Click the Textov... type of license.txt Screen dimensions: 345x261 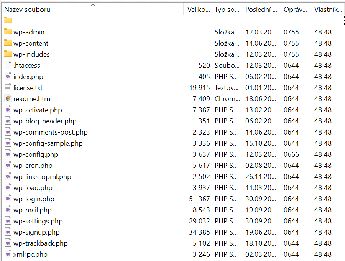tap(227, 88)
